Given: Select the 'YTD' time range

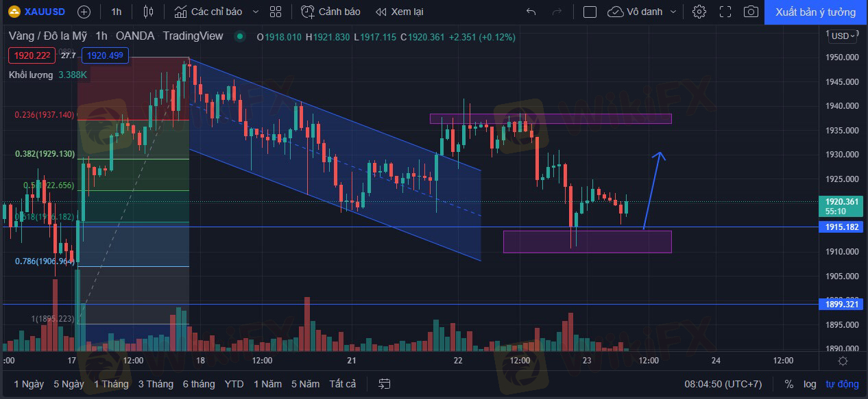Looking at the screenshot, I should 234,384.
